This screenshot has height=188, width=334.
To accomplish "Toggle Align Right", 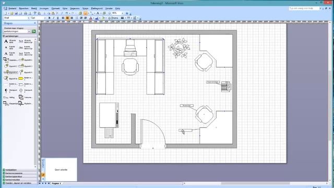I will pos(71,18).
